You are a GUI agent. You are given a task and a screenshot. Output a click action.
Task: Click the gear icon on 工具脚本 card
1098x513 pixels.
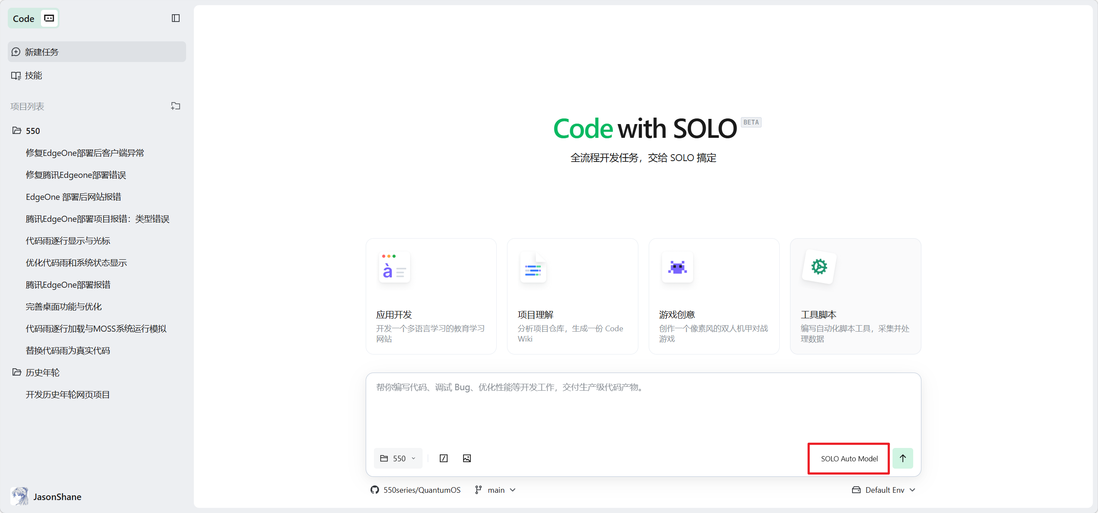click(819, 267)
